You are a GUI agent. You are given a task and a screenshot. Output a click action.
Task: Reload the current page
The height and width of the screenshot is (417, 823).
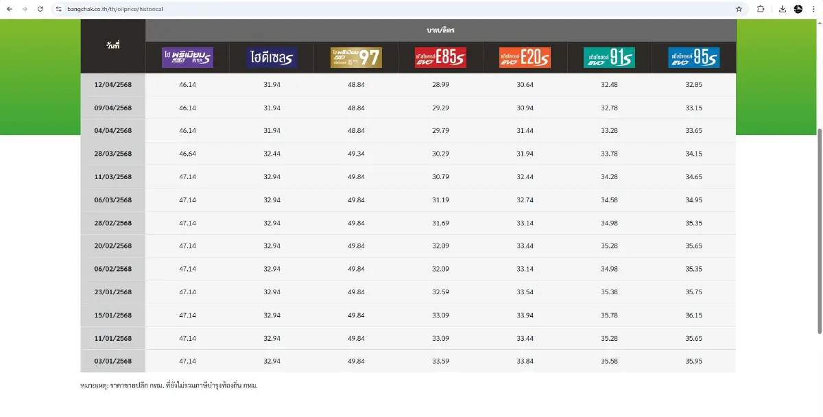40,9
